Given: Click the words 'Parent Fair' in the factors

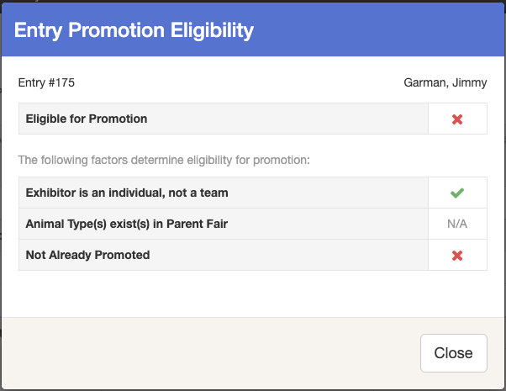Looking at the screenshot, I should pos(202,224).
